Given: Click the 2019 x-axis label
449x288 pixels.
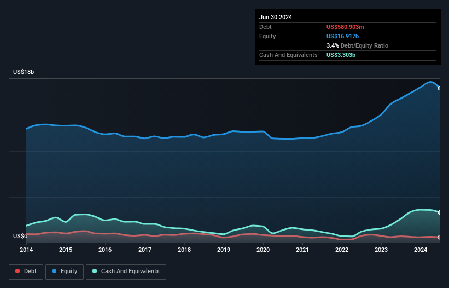Looking at the screenshot, I should coord(224,250).
